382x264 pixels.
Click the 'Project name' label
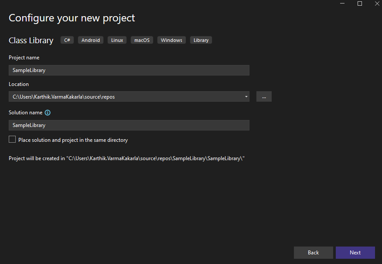pos(24,58)
